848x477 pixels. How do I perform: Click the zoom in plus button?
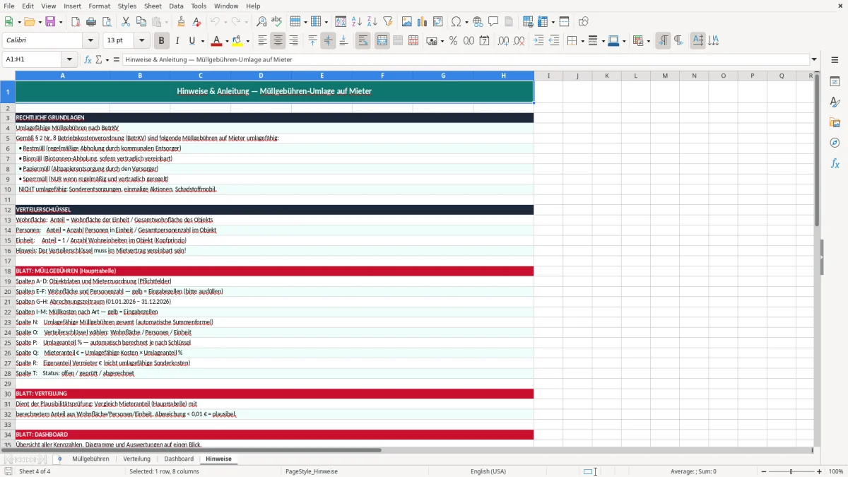(x=820, y=471)
